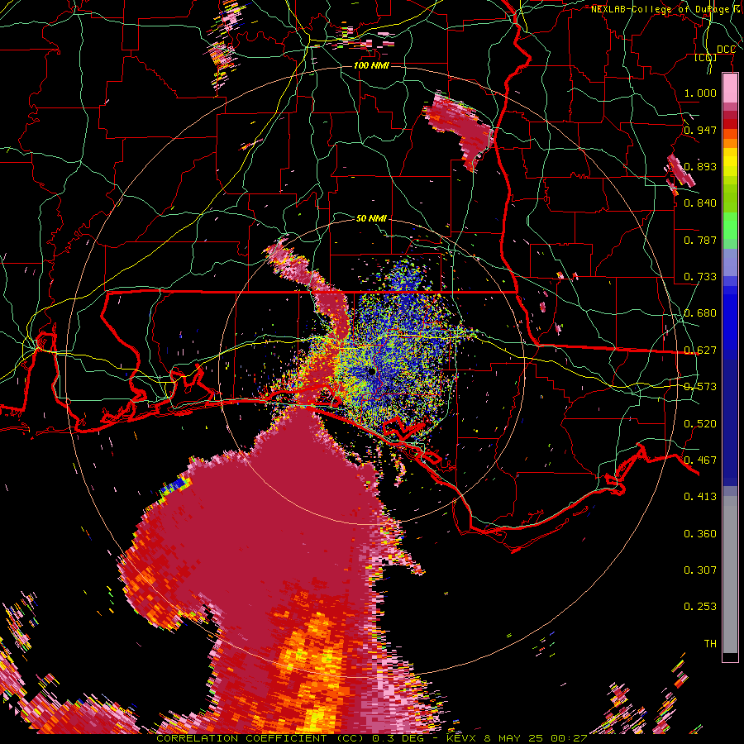Screen dimensions: 744x744
Task: Click the 1.000 value on color scale
Action: 700,93
